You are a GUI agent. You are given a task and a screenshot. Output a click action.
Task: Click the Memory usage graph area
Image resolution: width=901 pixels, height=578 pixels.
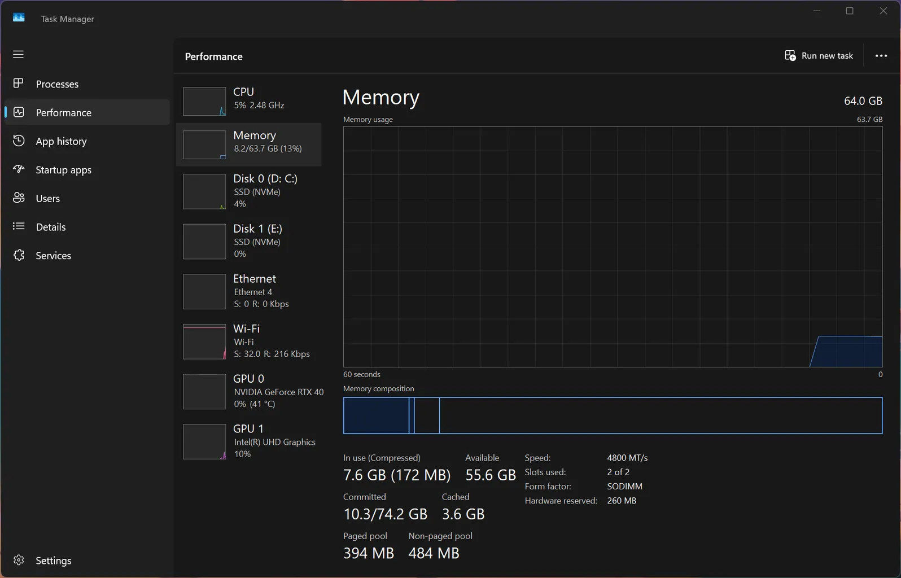(612, 247)
